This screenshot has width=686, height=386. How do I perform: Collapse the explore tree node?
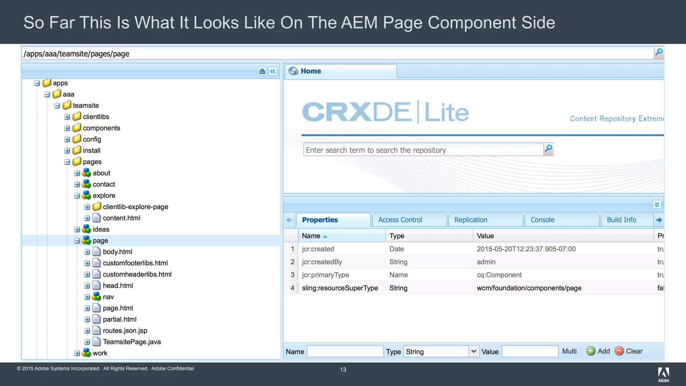(x=77, y=196)
